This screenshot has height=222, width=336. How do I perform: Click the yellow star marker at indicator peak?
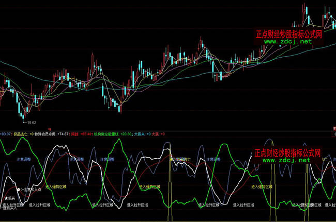(172, 159)
